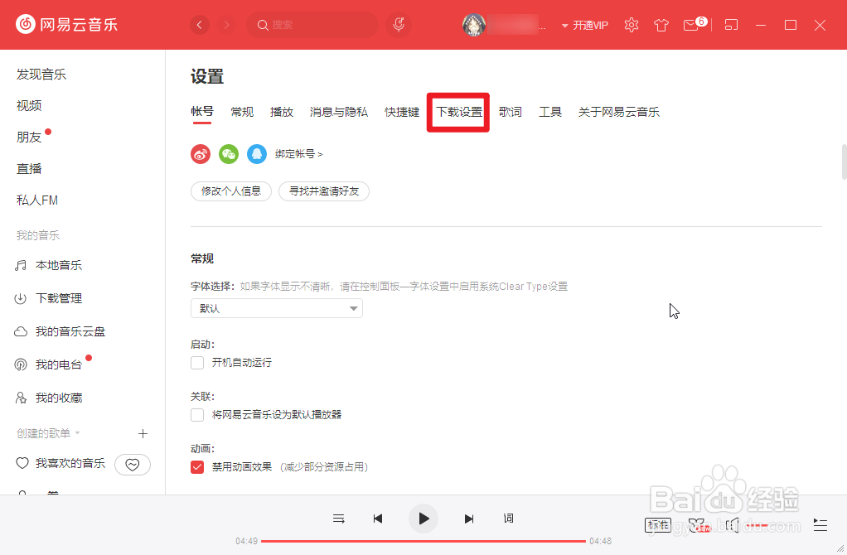Open the 默认 font selection dropdown
847x555 pixels.
point(277,308)
